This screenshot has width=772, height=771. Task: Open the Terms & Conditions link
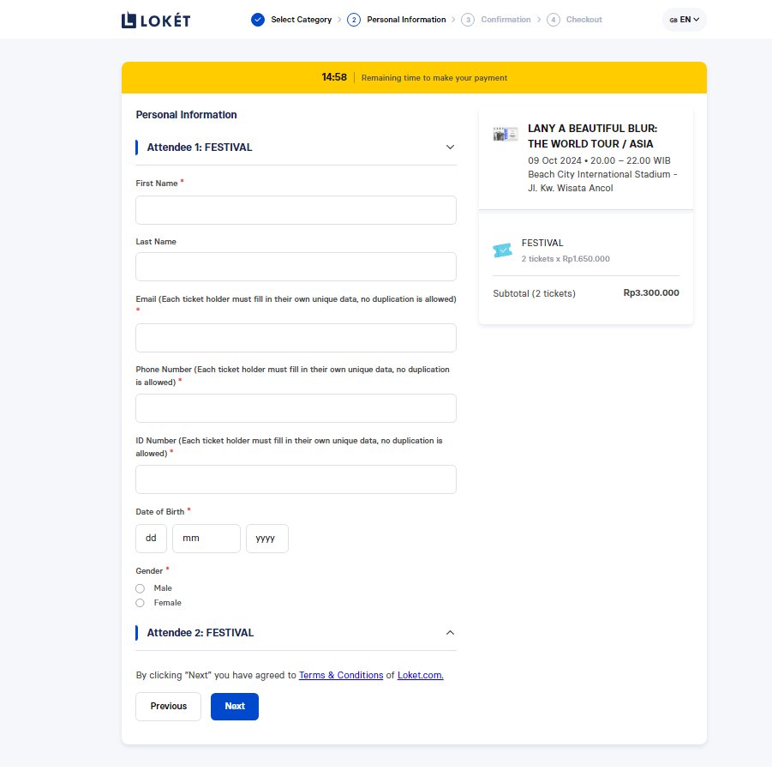[341, 676]
